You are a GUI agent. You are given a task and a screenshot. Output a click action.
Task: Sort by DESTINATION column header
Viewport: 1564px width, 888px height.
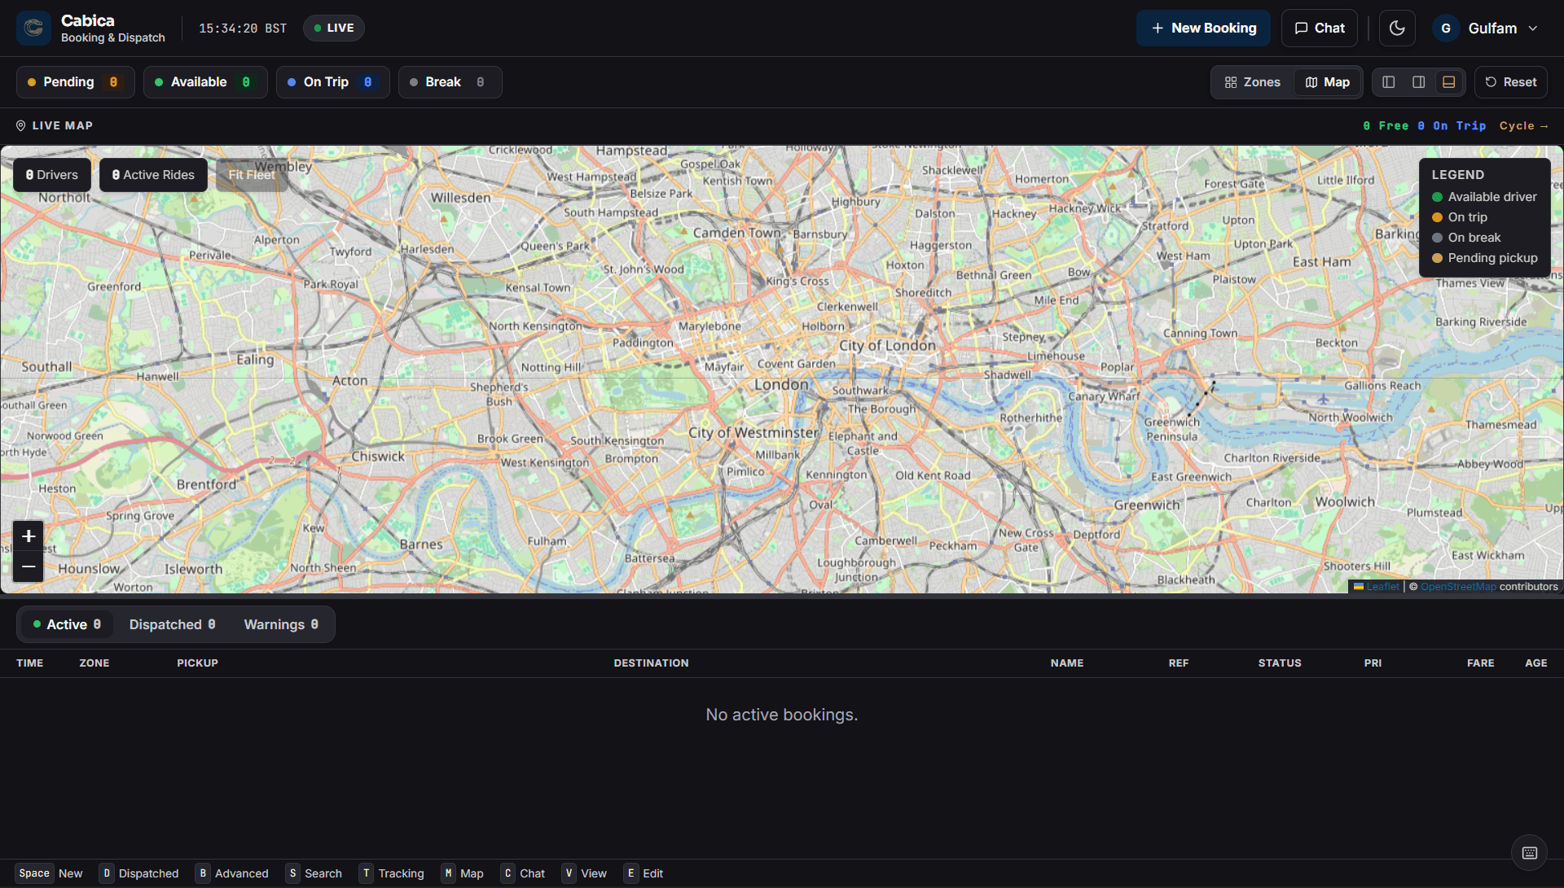coord(651,663)
